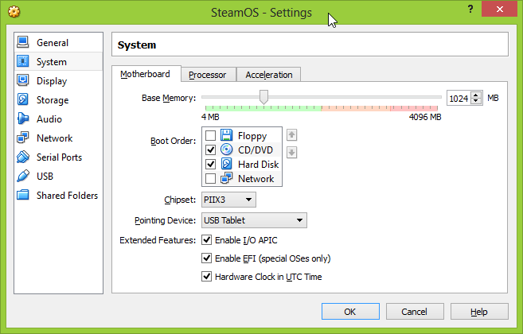The height and width of the screenshot is (334, 523).
Task: Click the USB plug icon in sidebar
Action: click(x=23, y=176)
